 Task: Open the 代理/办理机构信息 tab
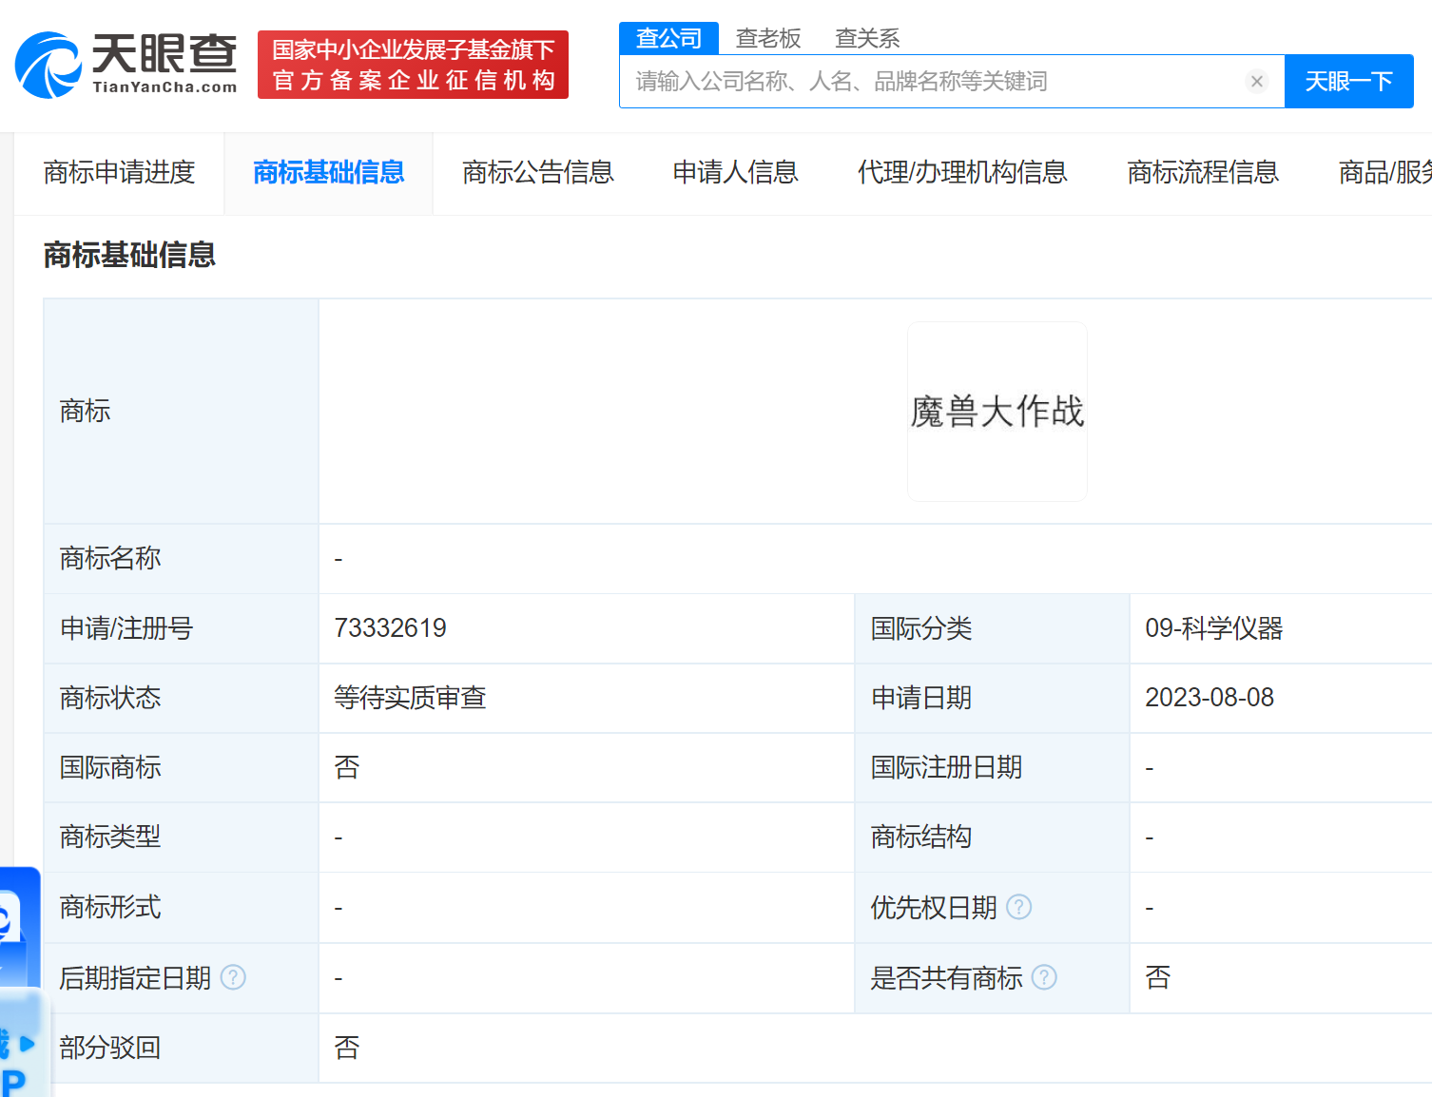coord(961,173)
